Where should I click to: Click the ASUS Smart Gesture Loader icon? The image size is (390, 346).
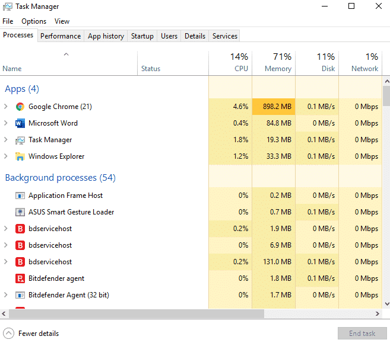pyautogui.click(x=20, y=212)
